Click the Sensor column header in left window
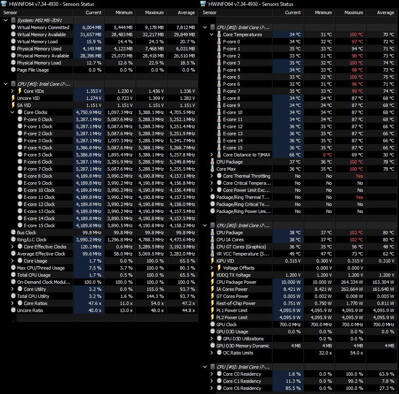 coord(37,12)
